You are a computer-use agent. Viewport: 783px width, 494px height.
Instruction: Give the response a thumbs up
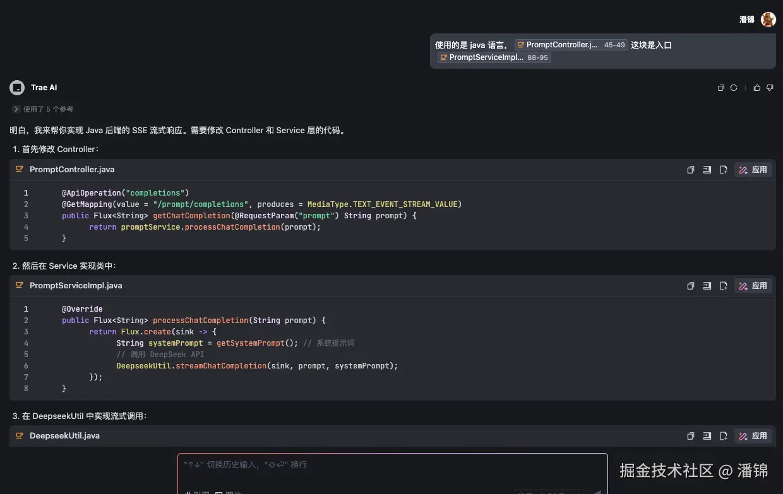[757, 88]
